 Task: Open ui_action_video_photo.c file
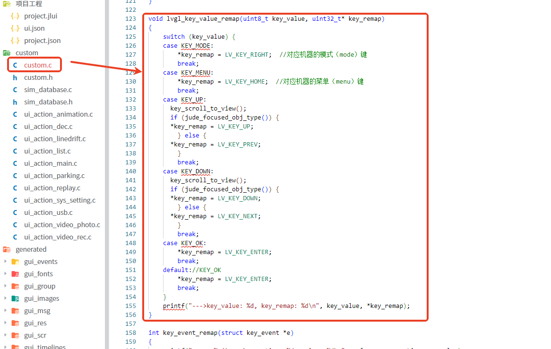(x=62, y=225)
